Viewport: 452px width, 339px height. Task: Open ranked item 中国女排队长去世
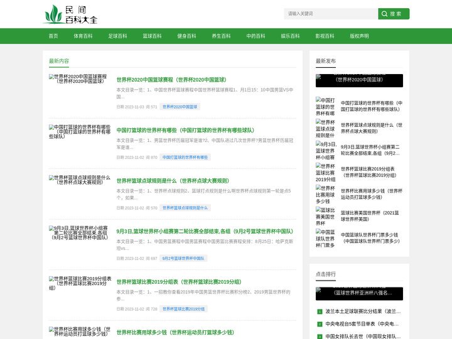(363, 336)
